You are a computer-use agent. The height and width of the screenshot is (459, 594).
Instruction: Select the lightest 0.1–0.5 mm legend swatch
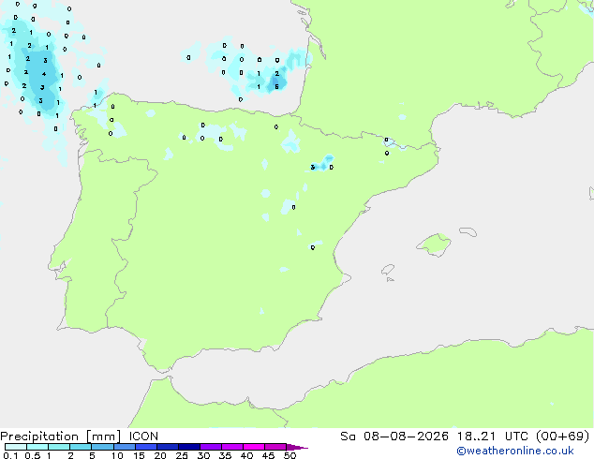(16, 447)
